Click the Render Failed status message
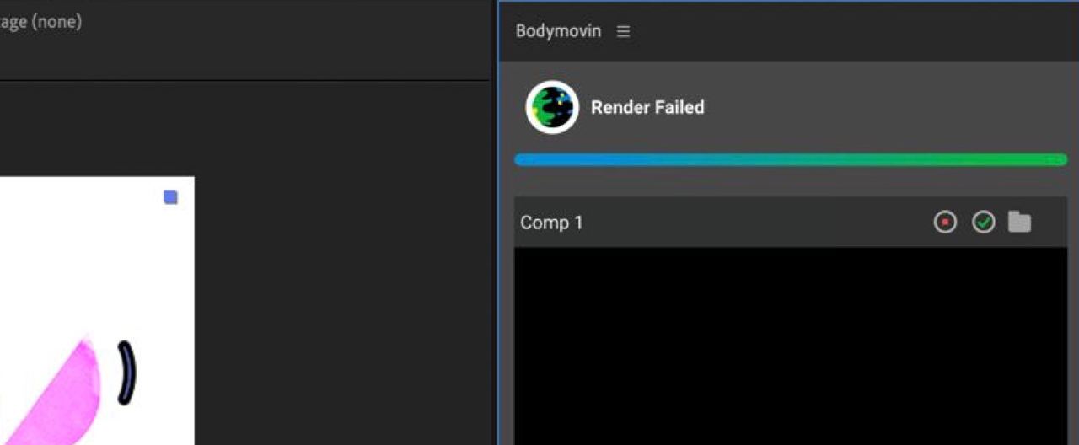This screenshot has height=445, width=1079. tap(647, 108)
